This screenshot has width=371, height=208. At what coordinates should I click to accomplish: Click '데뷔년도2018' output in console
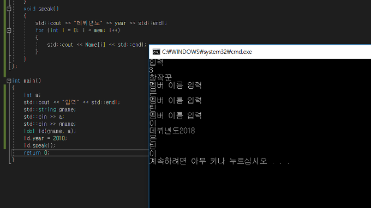[x=172, y=131]
